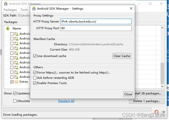This screenshot has width=169, height=120.
Task: Close Settings dialog with X button
Action: (x=131, y=9)
